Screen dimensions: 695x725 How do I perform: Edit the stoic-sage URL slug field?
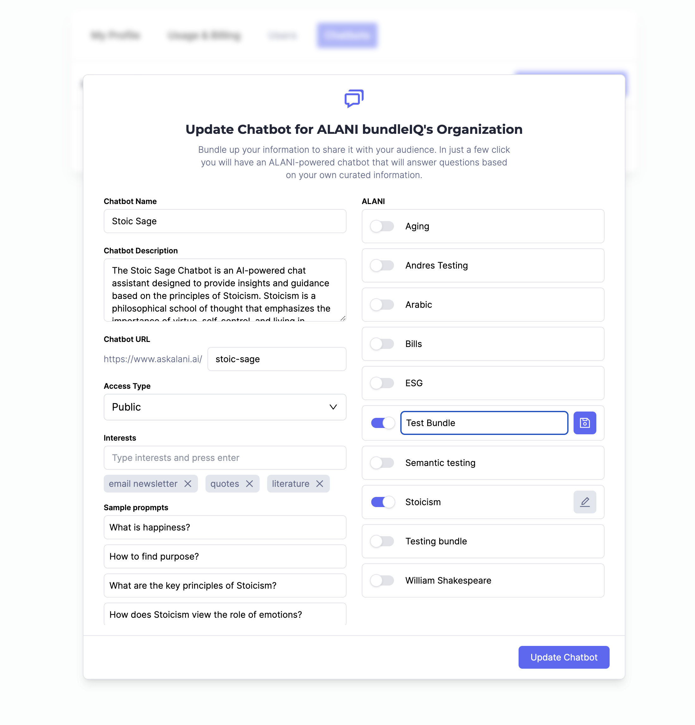pos(277,359)
